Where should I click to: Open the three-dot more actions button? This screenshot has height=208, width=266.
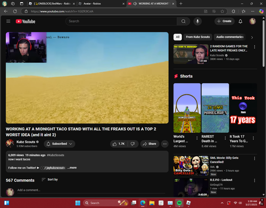(165, 144)
